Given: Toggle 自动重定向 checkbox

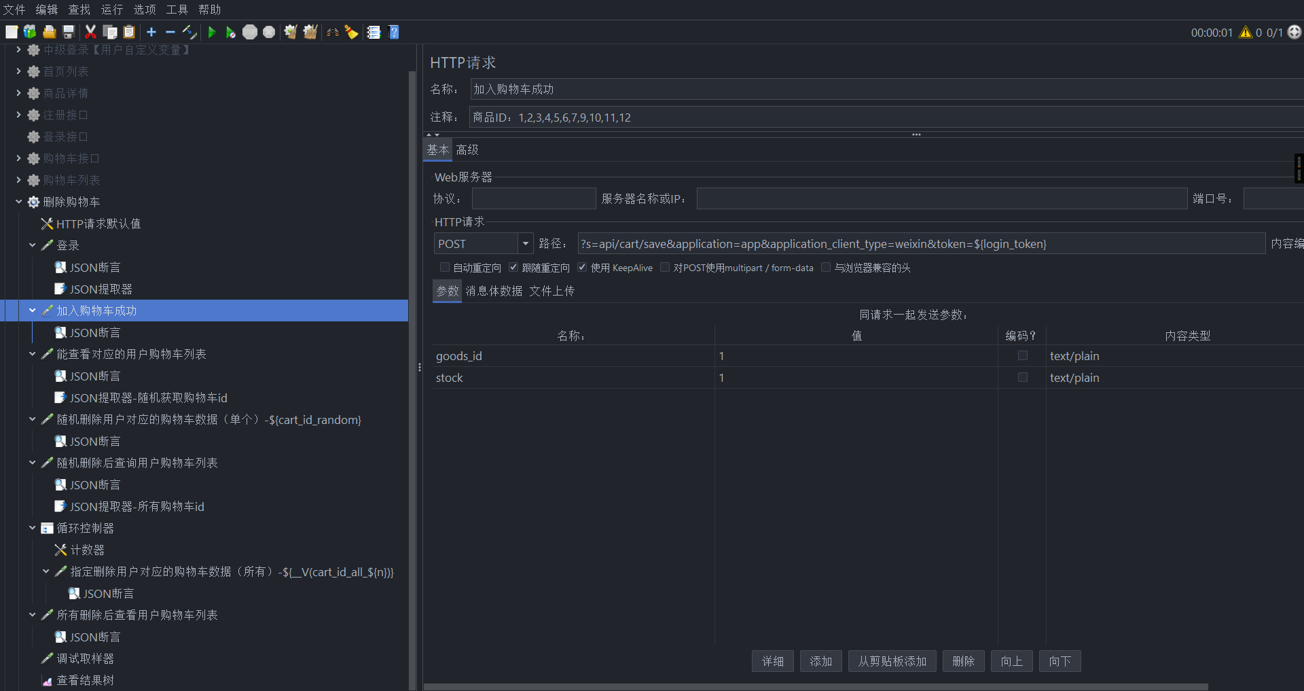Looking at the screenshot, I should 445,268.
